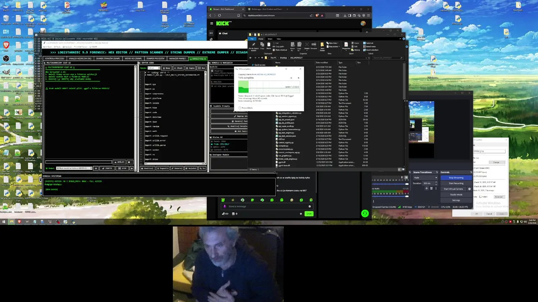Click Run button in code editor

202,68
